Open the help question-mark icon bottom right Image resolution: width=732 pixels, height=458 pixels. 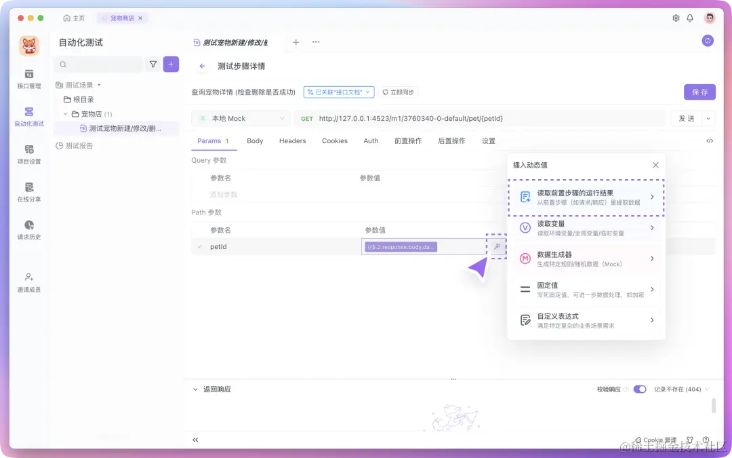coord(707,441)
